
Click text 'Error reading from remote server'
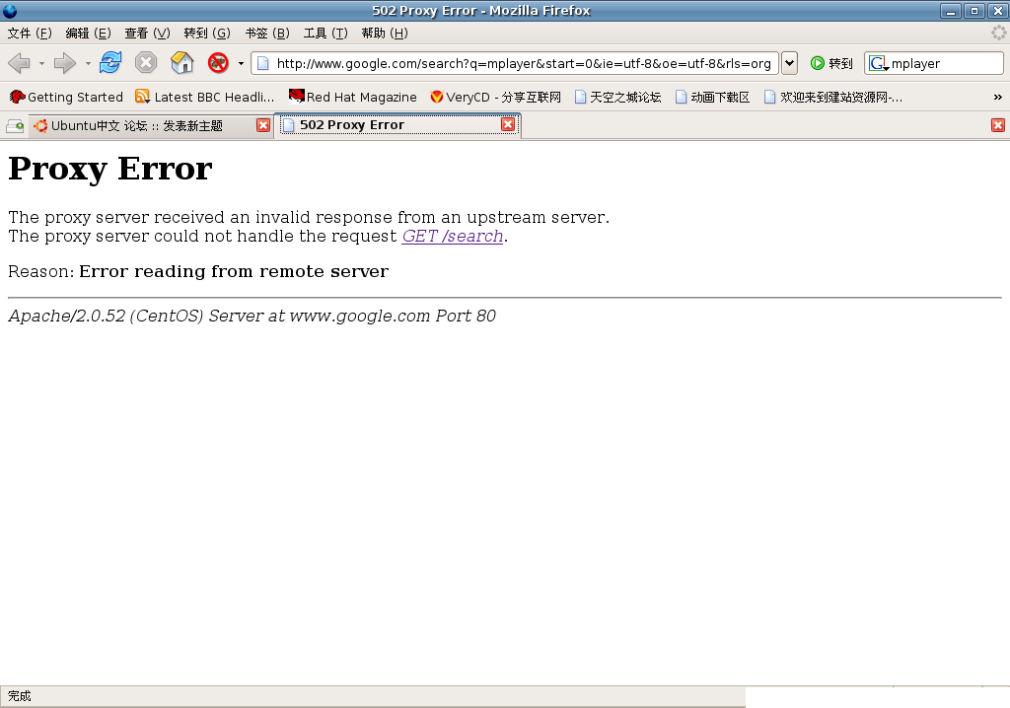click(x=234, y=271)
